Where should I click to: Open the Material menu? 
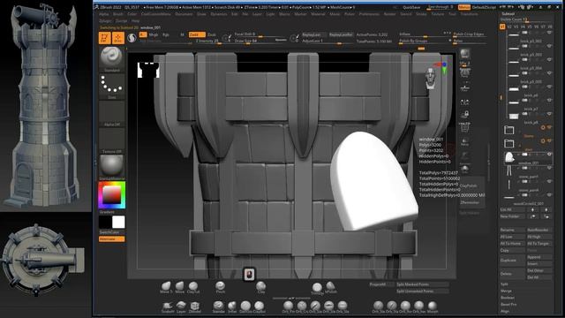tap(318, 14)
